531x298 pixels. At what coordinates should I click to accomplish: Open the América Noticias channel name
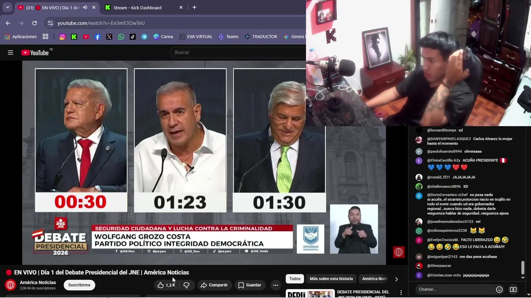pyautogui.click(x=38, y=282)
